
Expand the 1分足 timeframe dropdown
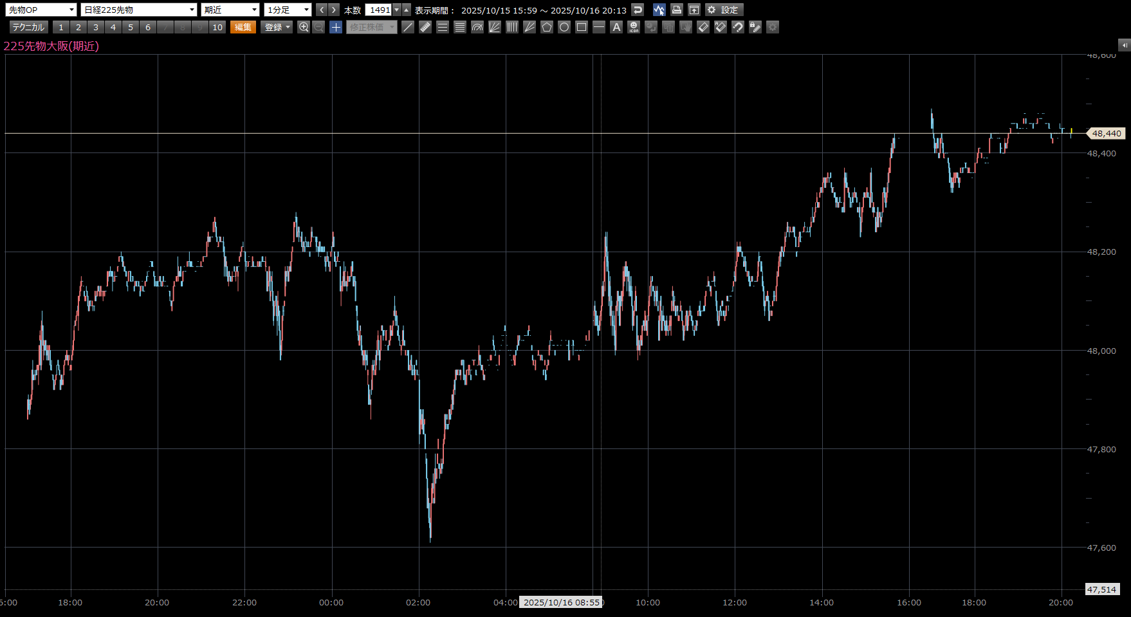click(288, 10)
